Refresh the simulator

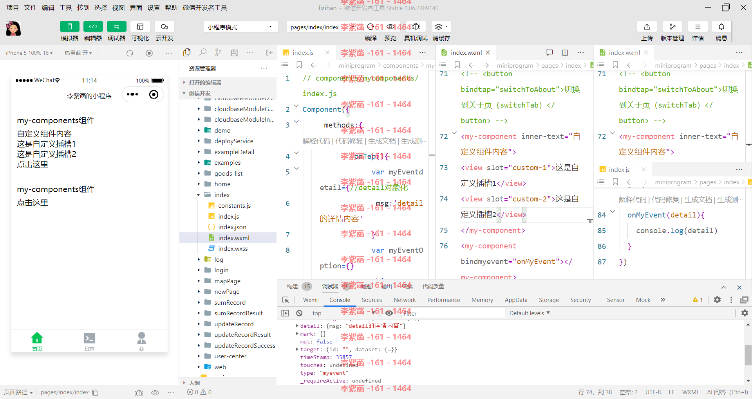(130, 53)
